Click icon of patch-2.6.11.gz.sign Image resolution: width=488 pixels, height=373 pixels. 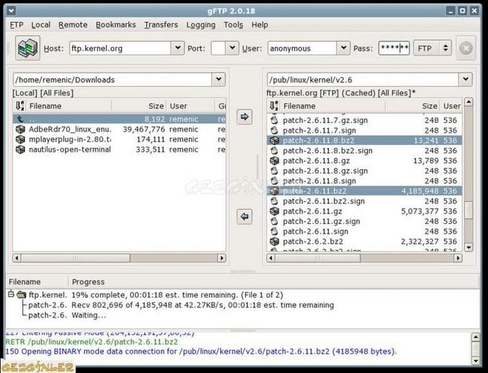[274, 221]
